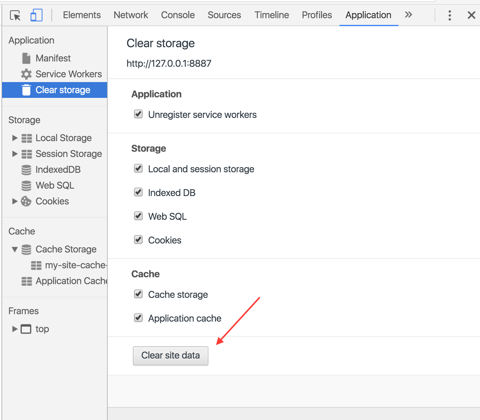Open Session Storage in the sidebar

[x=69, y=154]
